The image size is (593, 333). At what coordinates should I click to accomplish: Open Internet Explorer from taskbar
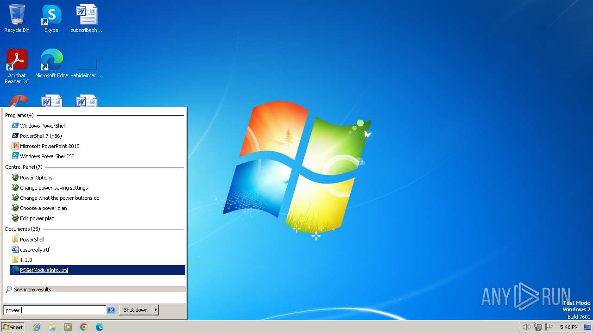pyautogui.click(x=37, y=327)
